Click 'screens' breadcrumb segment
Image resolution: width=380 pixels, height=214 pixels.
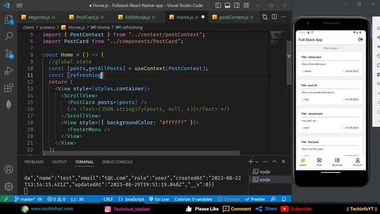47,27
